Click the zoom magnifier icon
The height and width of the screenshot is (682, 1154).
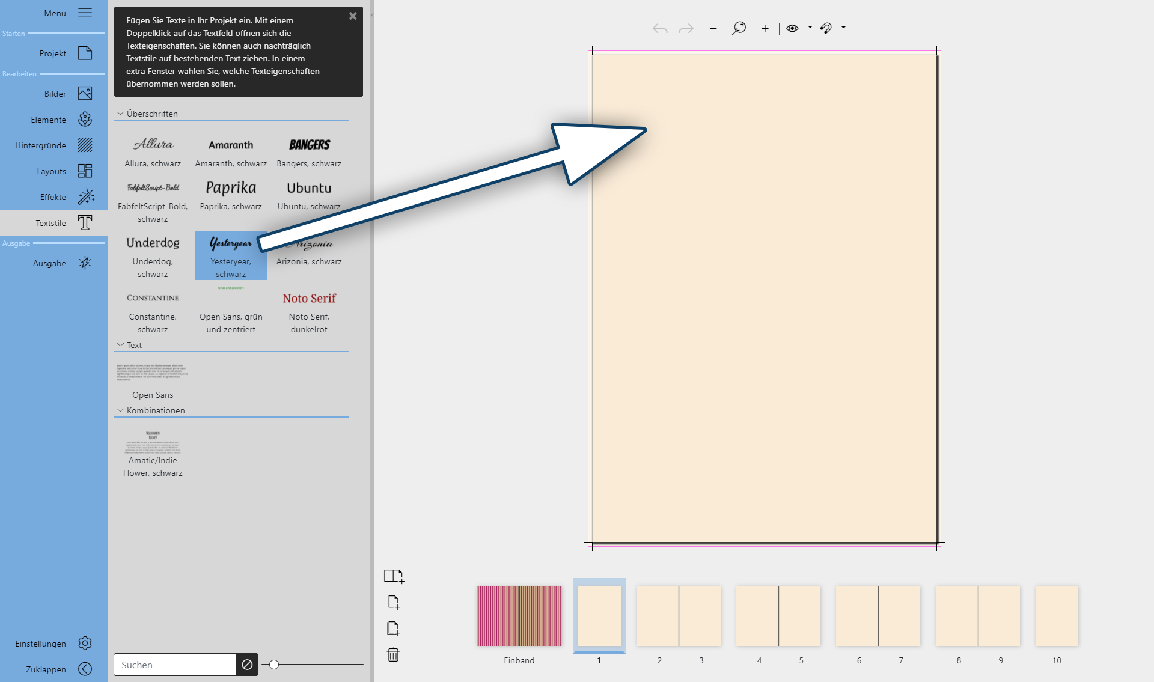click(x=739, y=28)
